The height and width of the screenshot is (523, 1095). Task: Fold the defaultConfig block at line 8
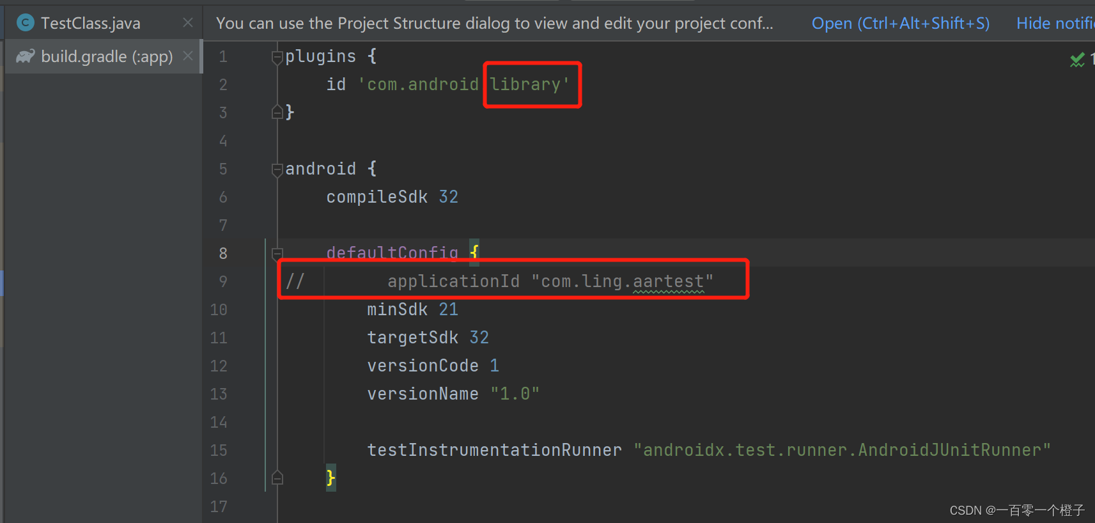pyautogui.click(x=277, y=254)
